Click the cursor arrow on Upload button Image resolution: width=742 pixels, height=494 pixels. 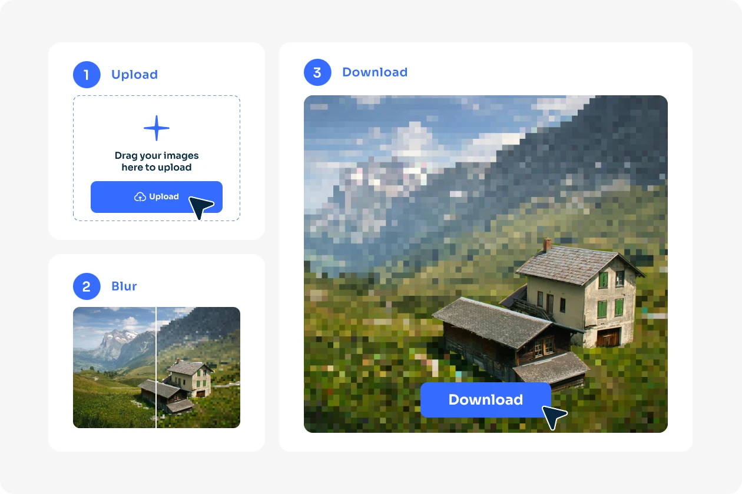[x=200, y=207]
